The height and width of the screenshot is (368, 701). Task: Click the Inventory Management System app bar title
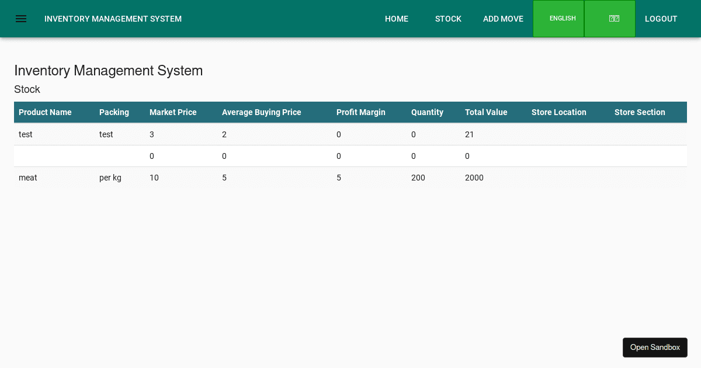113,19
